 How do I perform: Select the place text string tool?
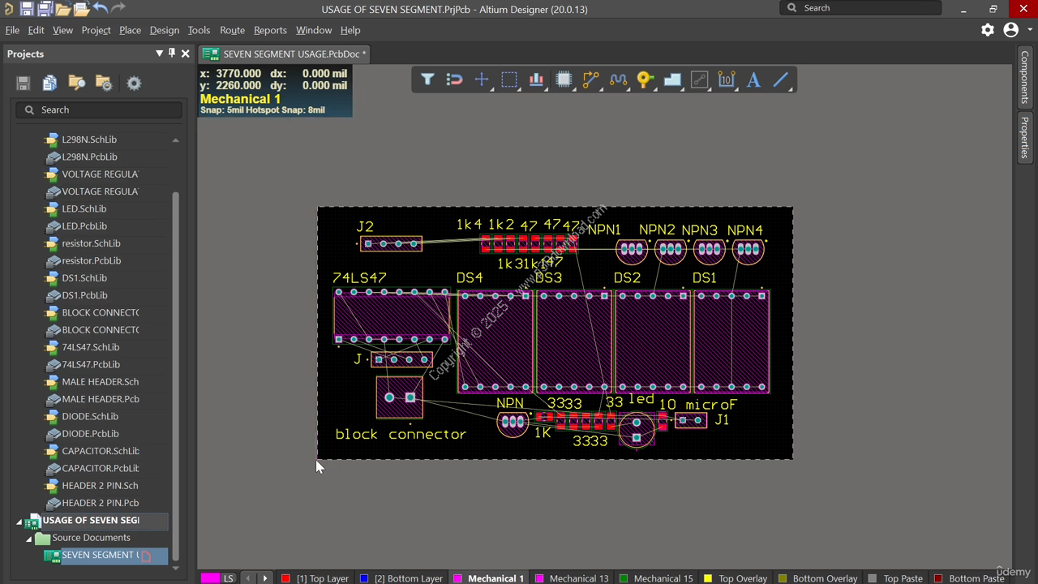(753, 79)
